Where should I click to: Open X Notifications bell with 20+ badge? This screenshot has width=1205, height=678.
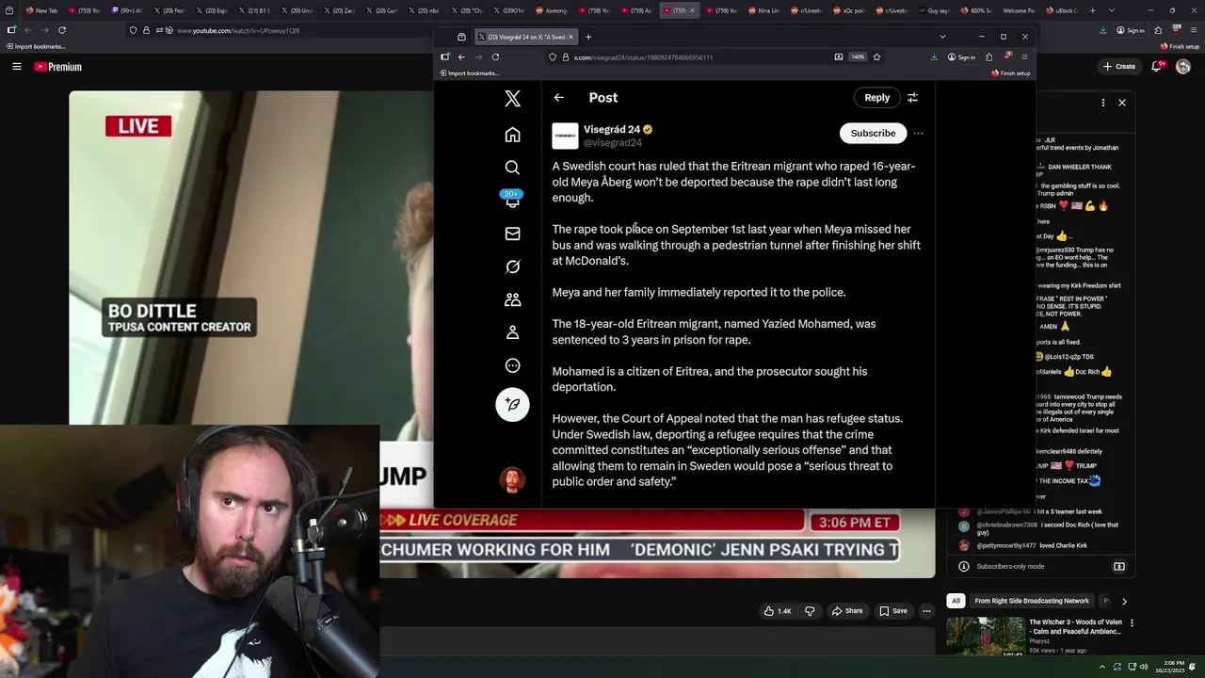[x=512, y=200]
